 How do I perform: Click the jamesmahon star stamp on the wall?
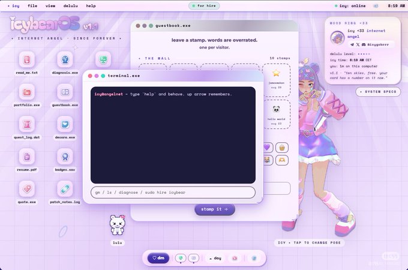(x=276, y=80)
